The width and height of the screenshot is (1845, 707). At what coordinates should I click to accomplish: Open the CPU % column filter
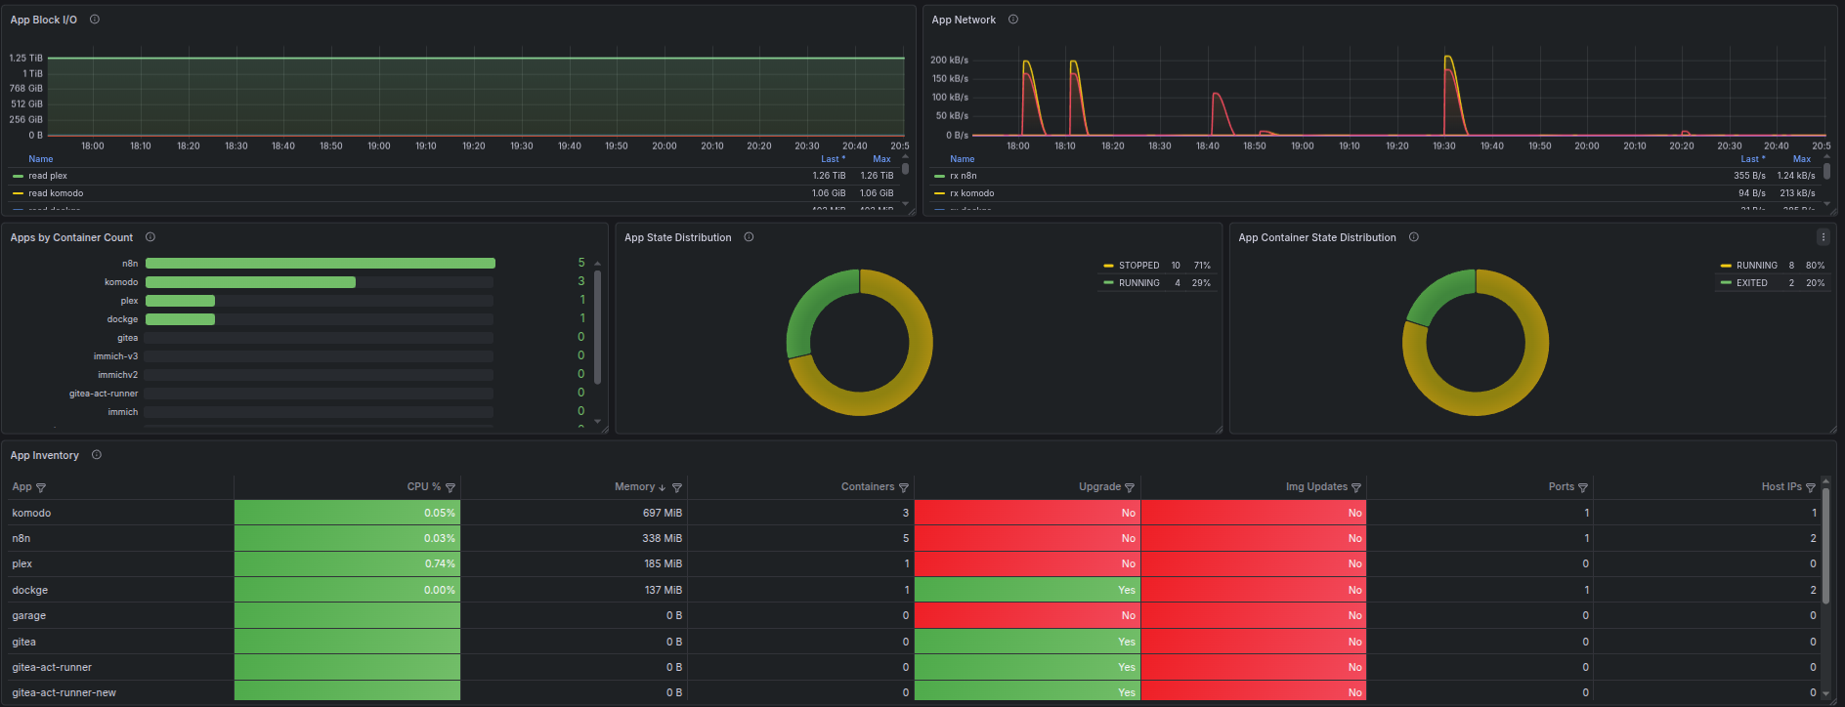(x=451, y=487)
